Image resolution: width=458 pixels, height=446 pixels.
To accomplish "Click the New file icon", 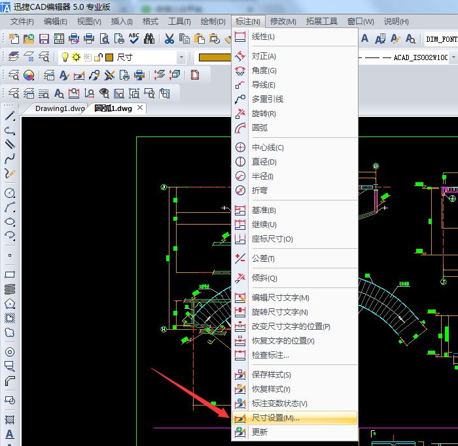I will click(14, 39).
